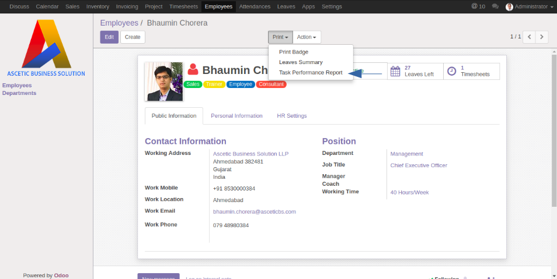557x279 pixels.
Task: Open the Management department link
Action: click(407, 154)
